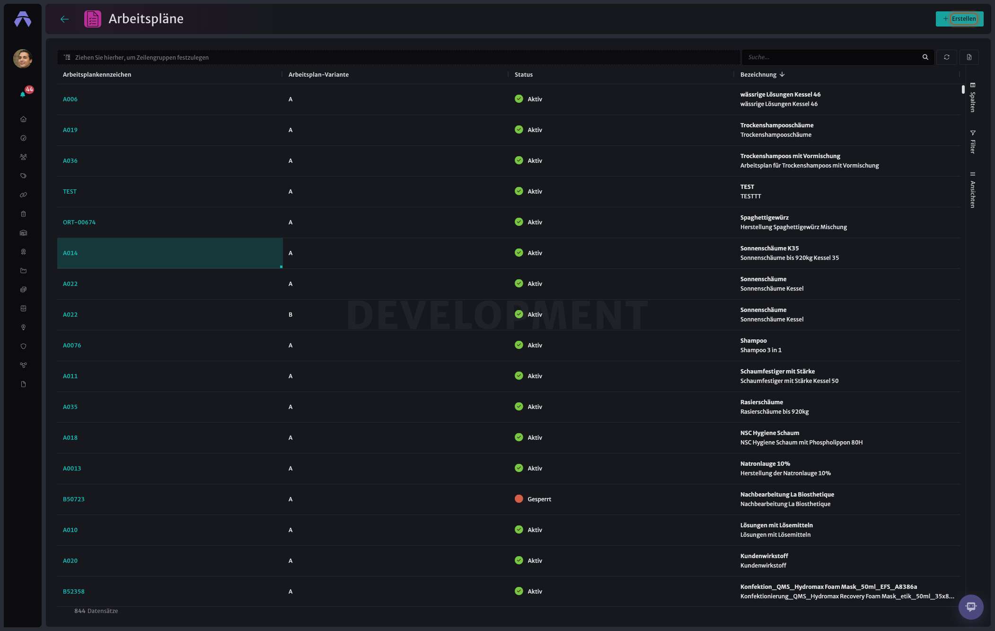Screen dimensions: 995x631
Task: Open work plan link B50723
Action: tap(74, 499)
